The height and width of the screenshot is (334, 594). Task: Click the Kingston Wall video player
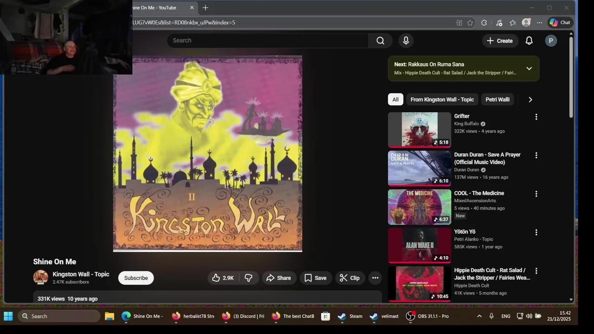(207, 154)
